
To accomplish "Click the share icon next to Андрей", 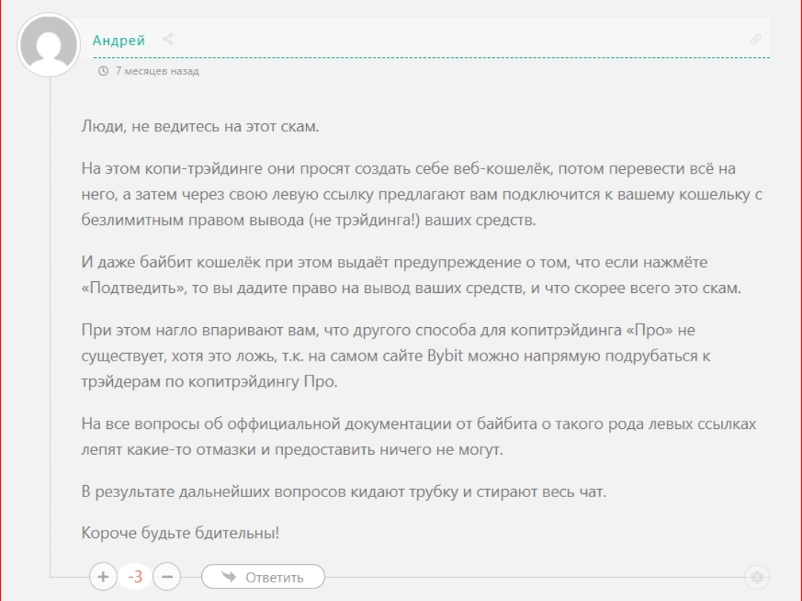I will coord(168,39).
